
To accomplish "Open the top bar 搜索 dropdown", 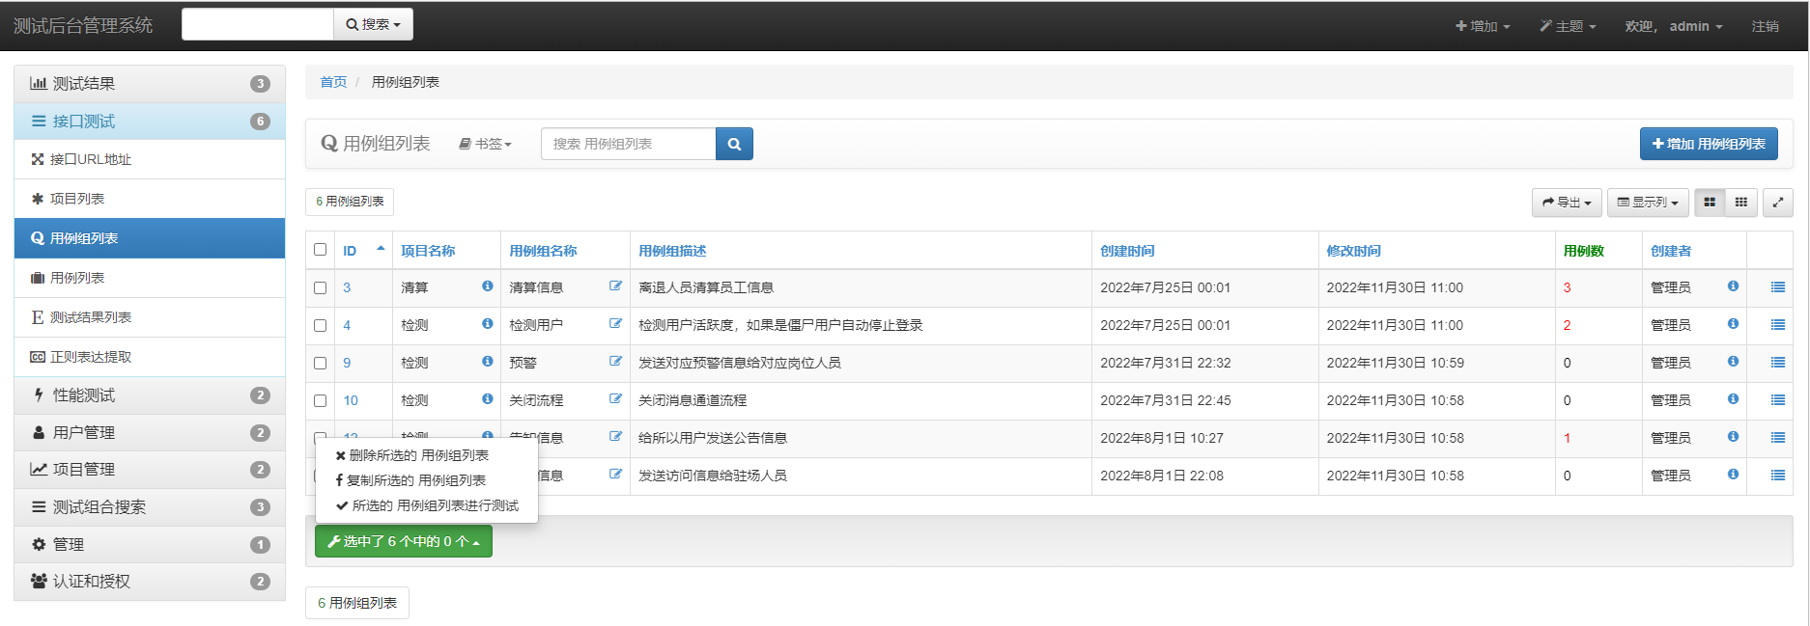I will pyautogui.click(x=373, y=24).
